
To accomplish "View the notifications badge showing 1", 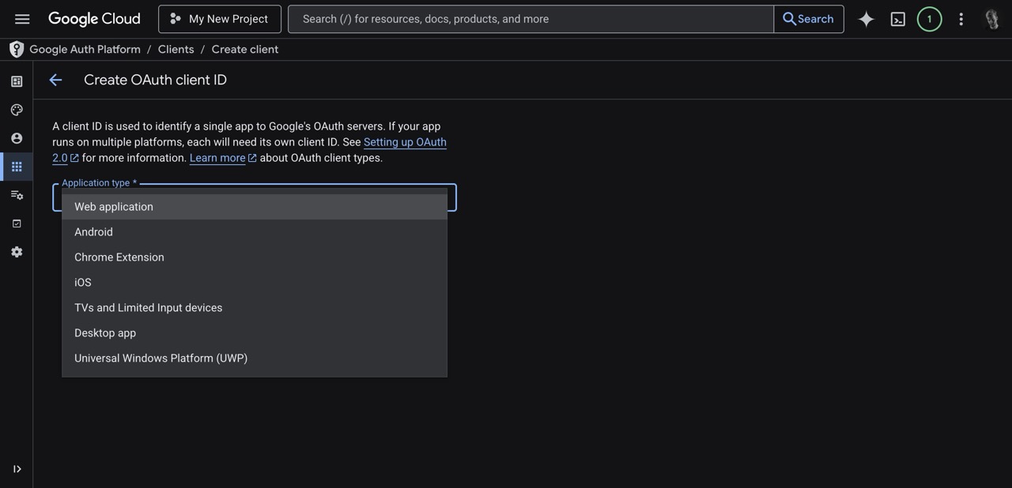I will (x=929, y=18).
